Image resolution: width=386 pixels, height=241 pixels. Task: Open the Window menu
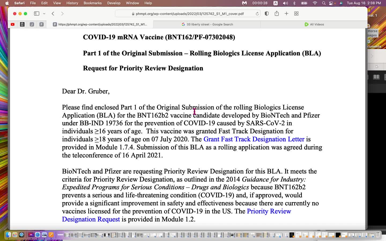click(x=132, y=3)
